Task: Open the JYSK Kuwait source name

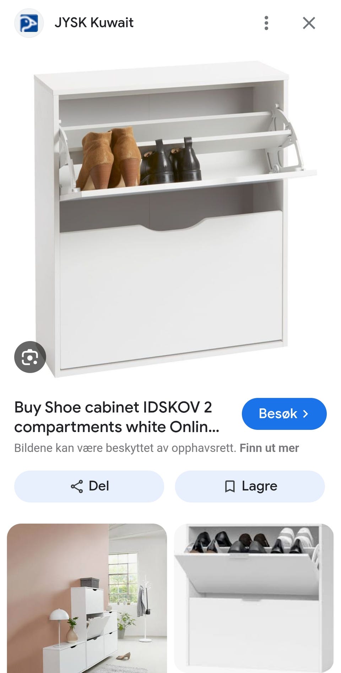Action: click(94, 23)
